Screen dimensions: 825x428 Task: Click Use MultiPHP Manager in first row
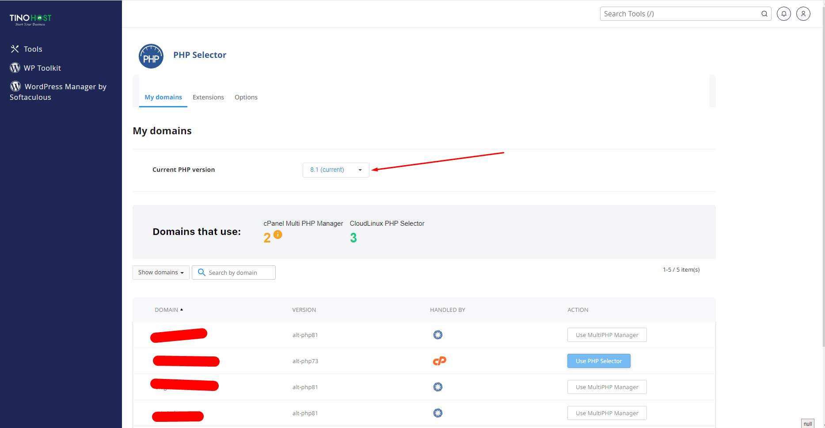pyautogui.click(x=607, y=335)
